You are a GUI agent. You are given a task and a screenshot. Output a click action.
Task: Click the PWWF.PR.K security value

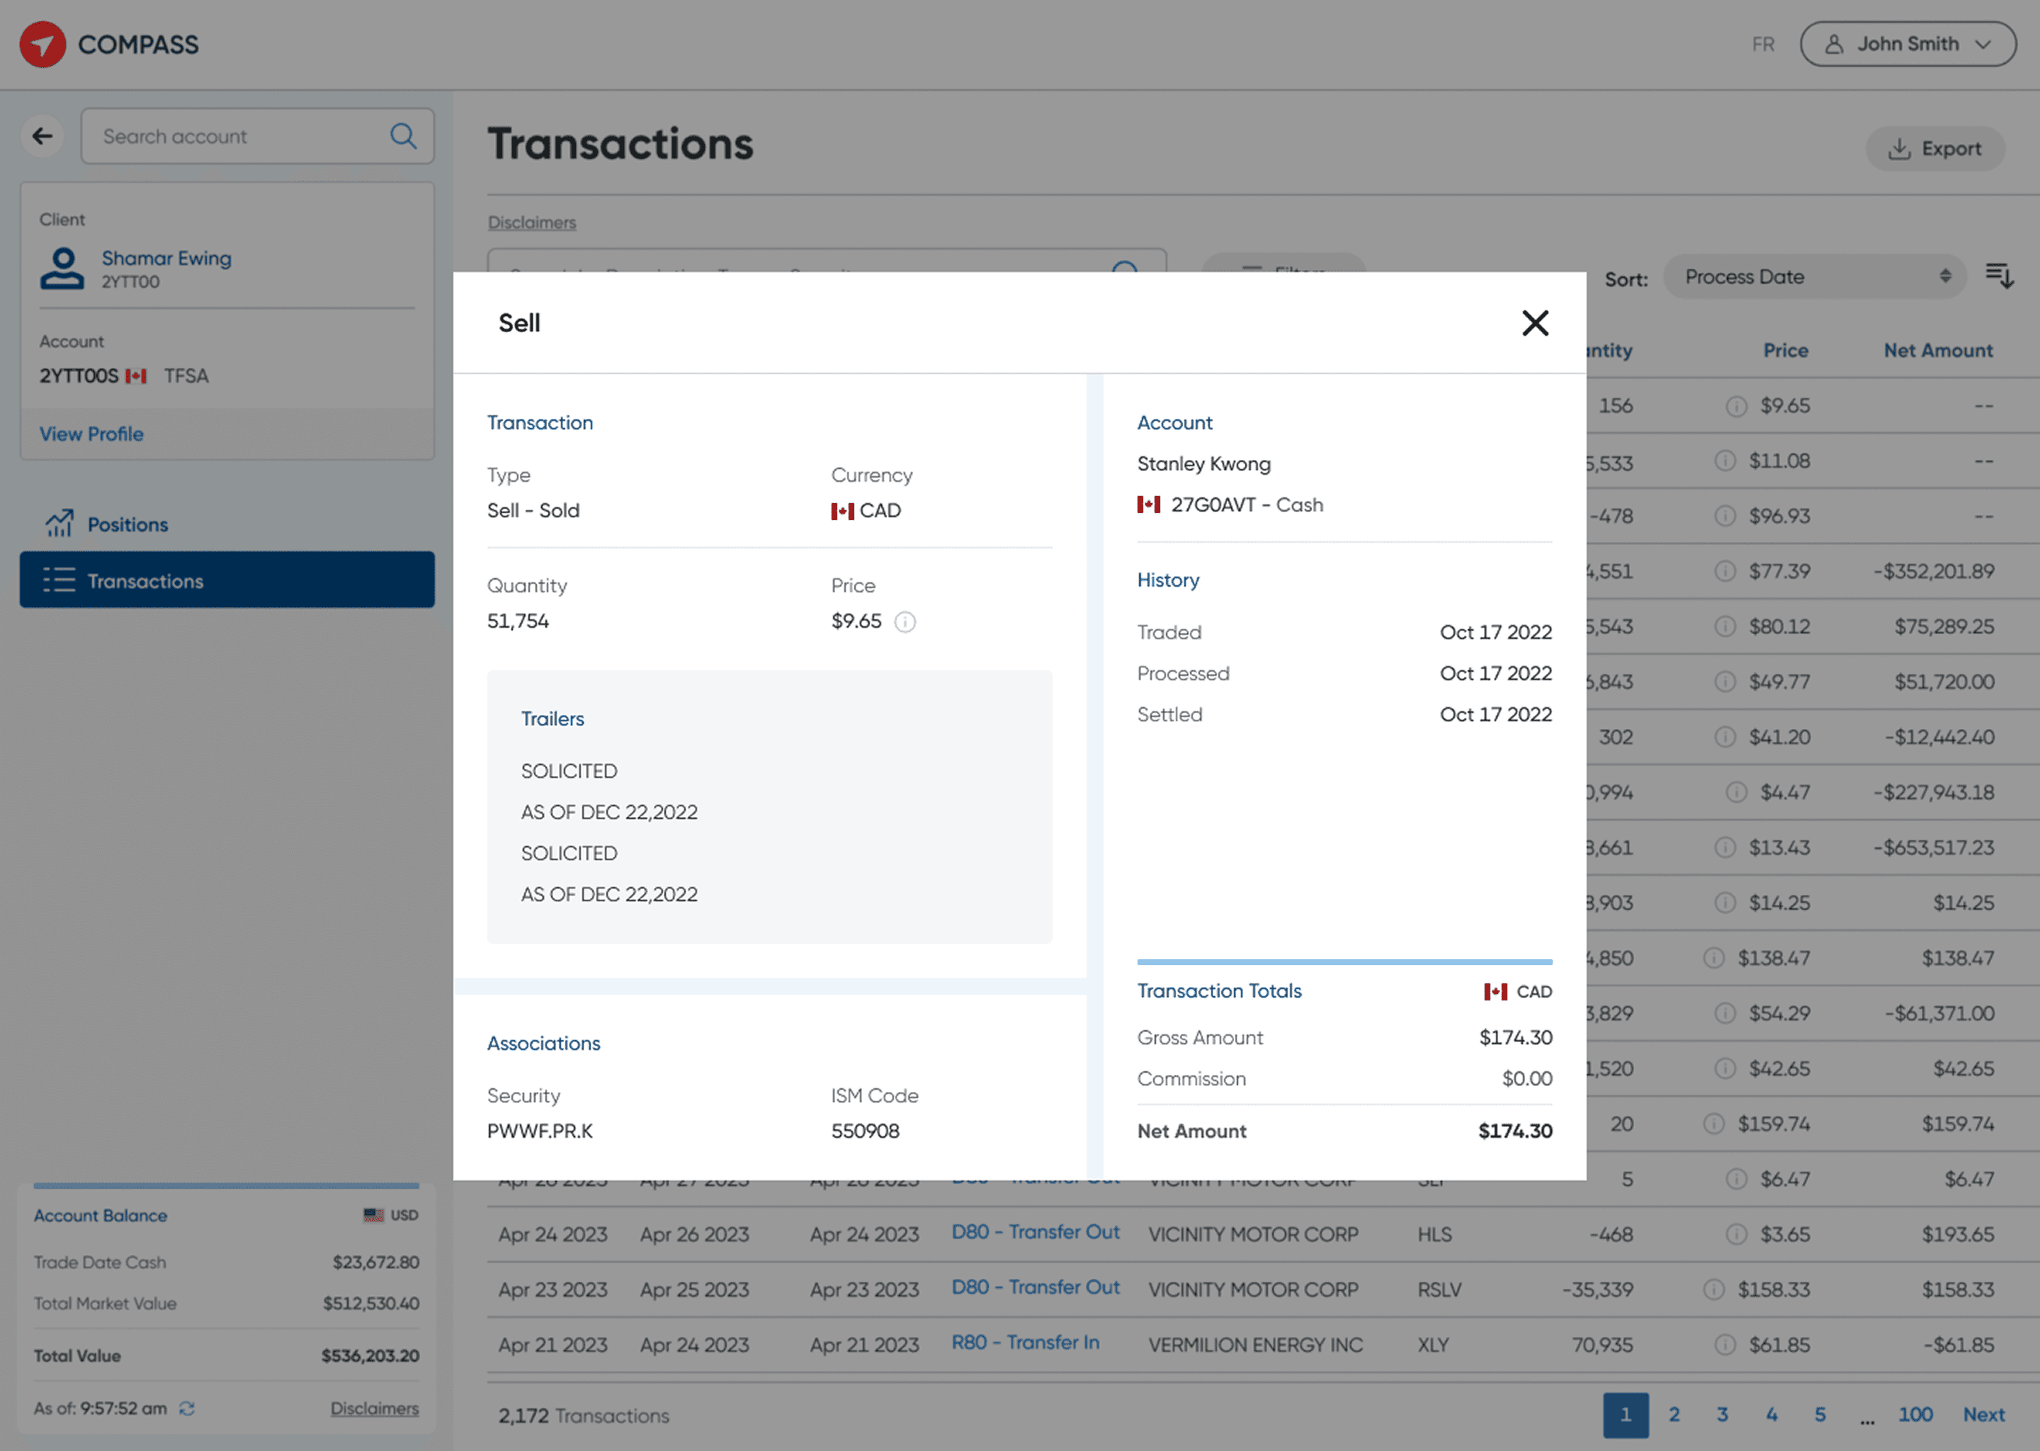[x=540, y=1131]
